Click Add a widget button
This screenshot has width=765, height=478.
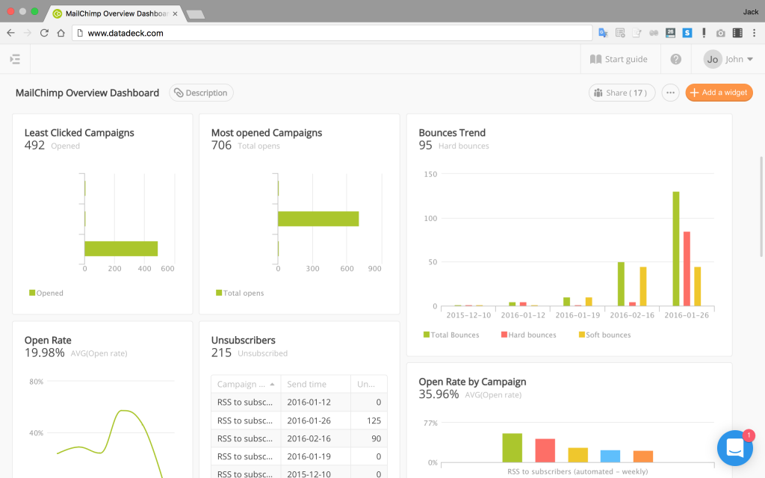[x=719, y=93]
